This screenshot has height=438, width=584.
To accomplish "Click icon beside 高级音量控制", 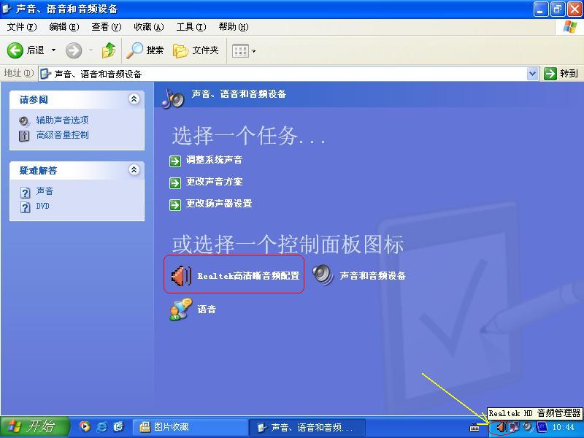I will click(x=24, y=136).
